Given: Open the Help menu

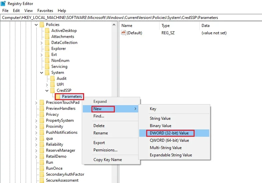Looking at the screenshot, I should pos(62,11).
